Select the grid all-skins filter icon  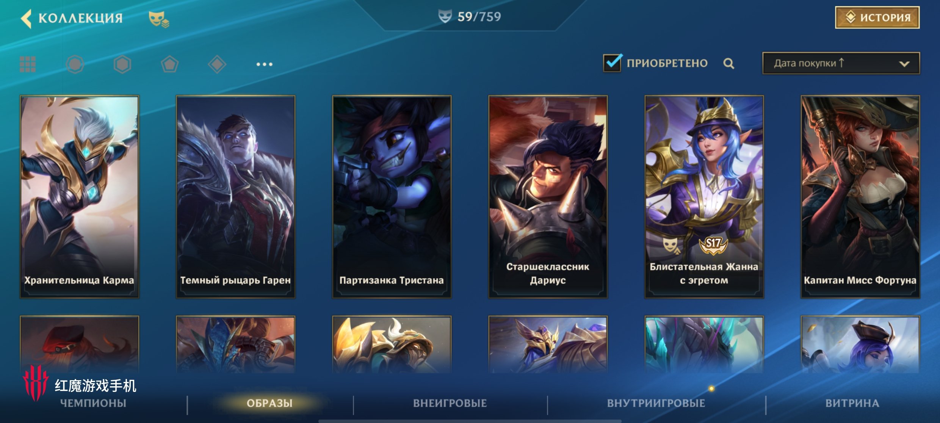[28, 64]
